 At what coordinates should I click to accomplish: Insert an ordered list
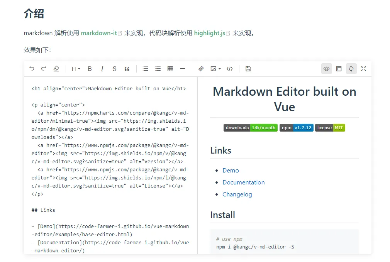tap(158, 69)
